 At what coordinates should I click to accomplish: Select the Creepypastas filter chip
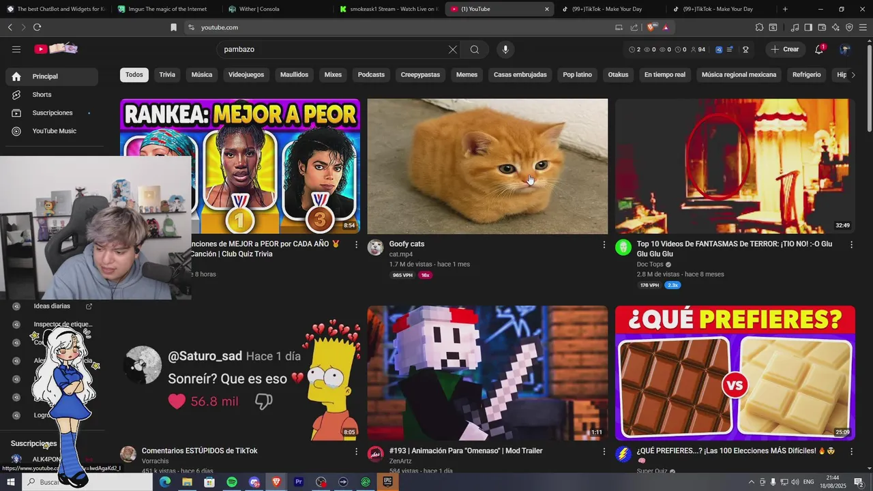click(420, 74)
